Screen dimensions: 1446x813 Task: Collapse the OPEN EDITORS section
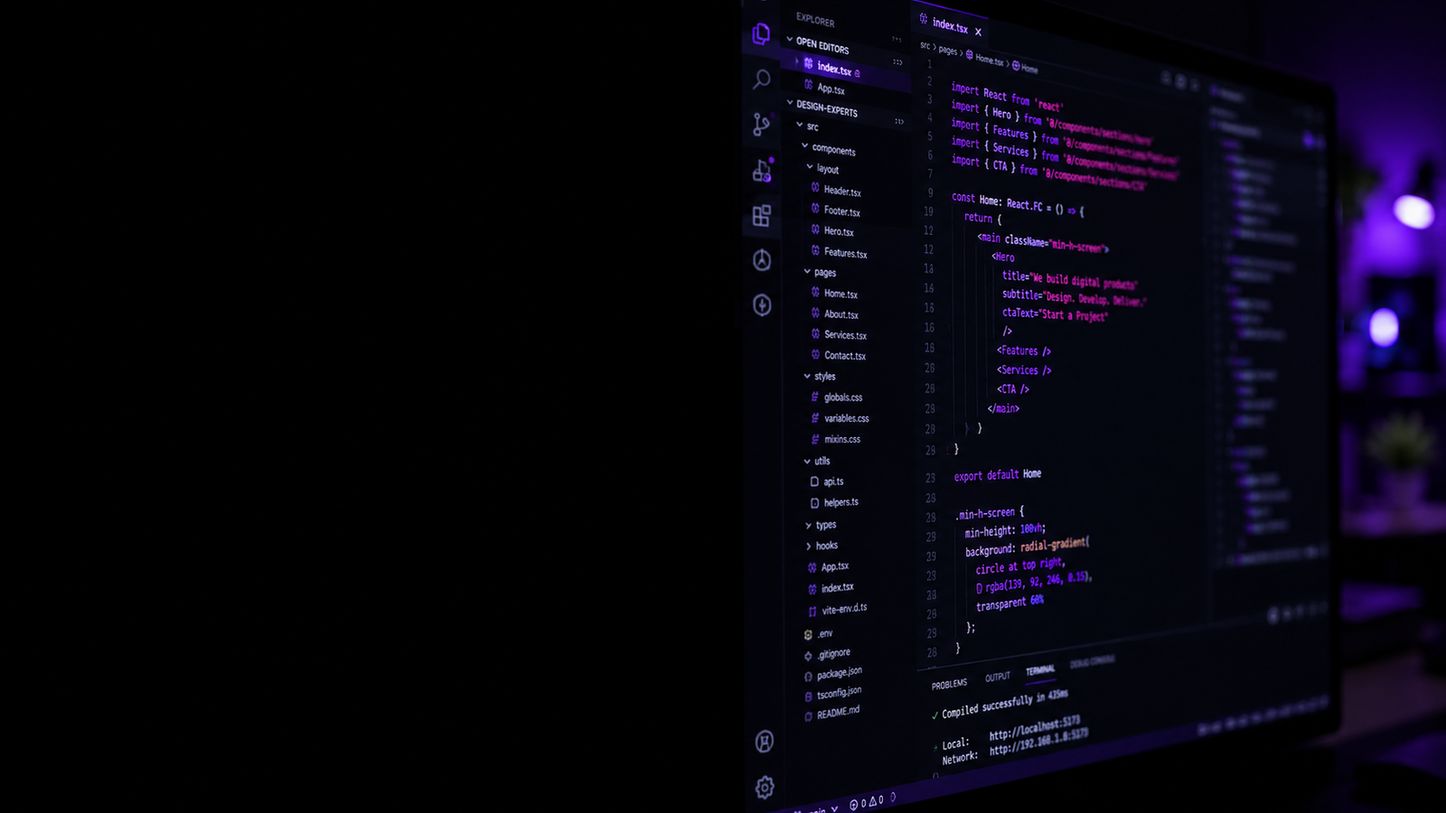coord(790,40)
